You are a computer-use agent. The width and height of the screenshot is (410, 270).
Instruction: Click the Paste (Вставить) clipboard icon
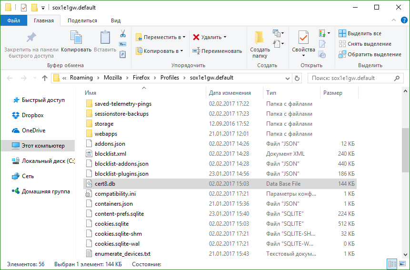[105, 39]
